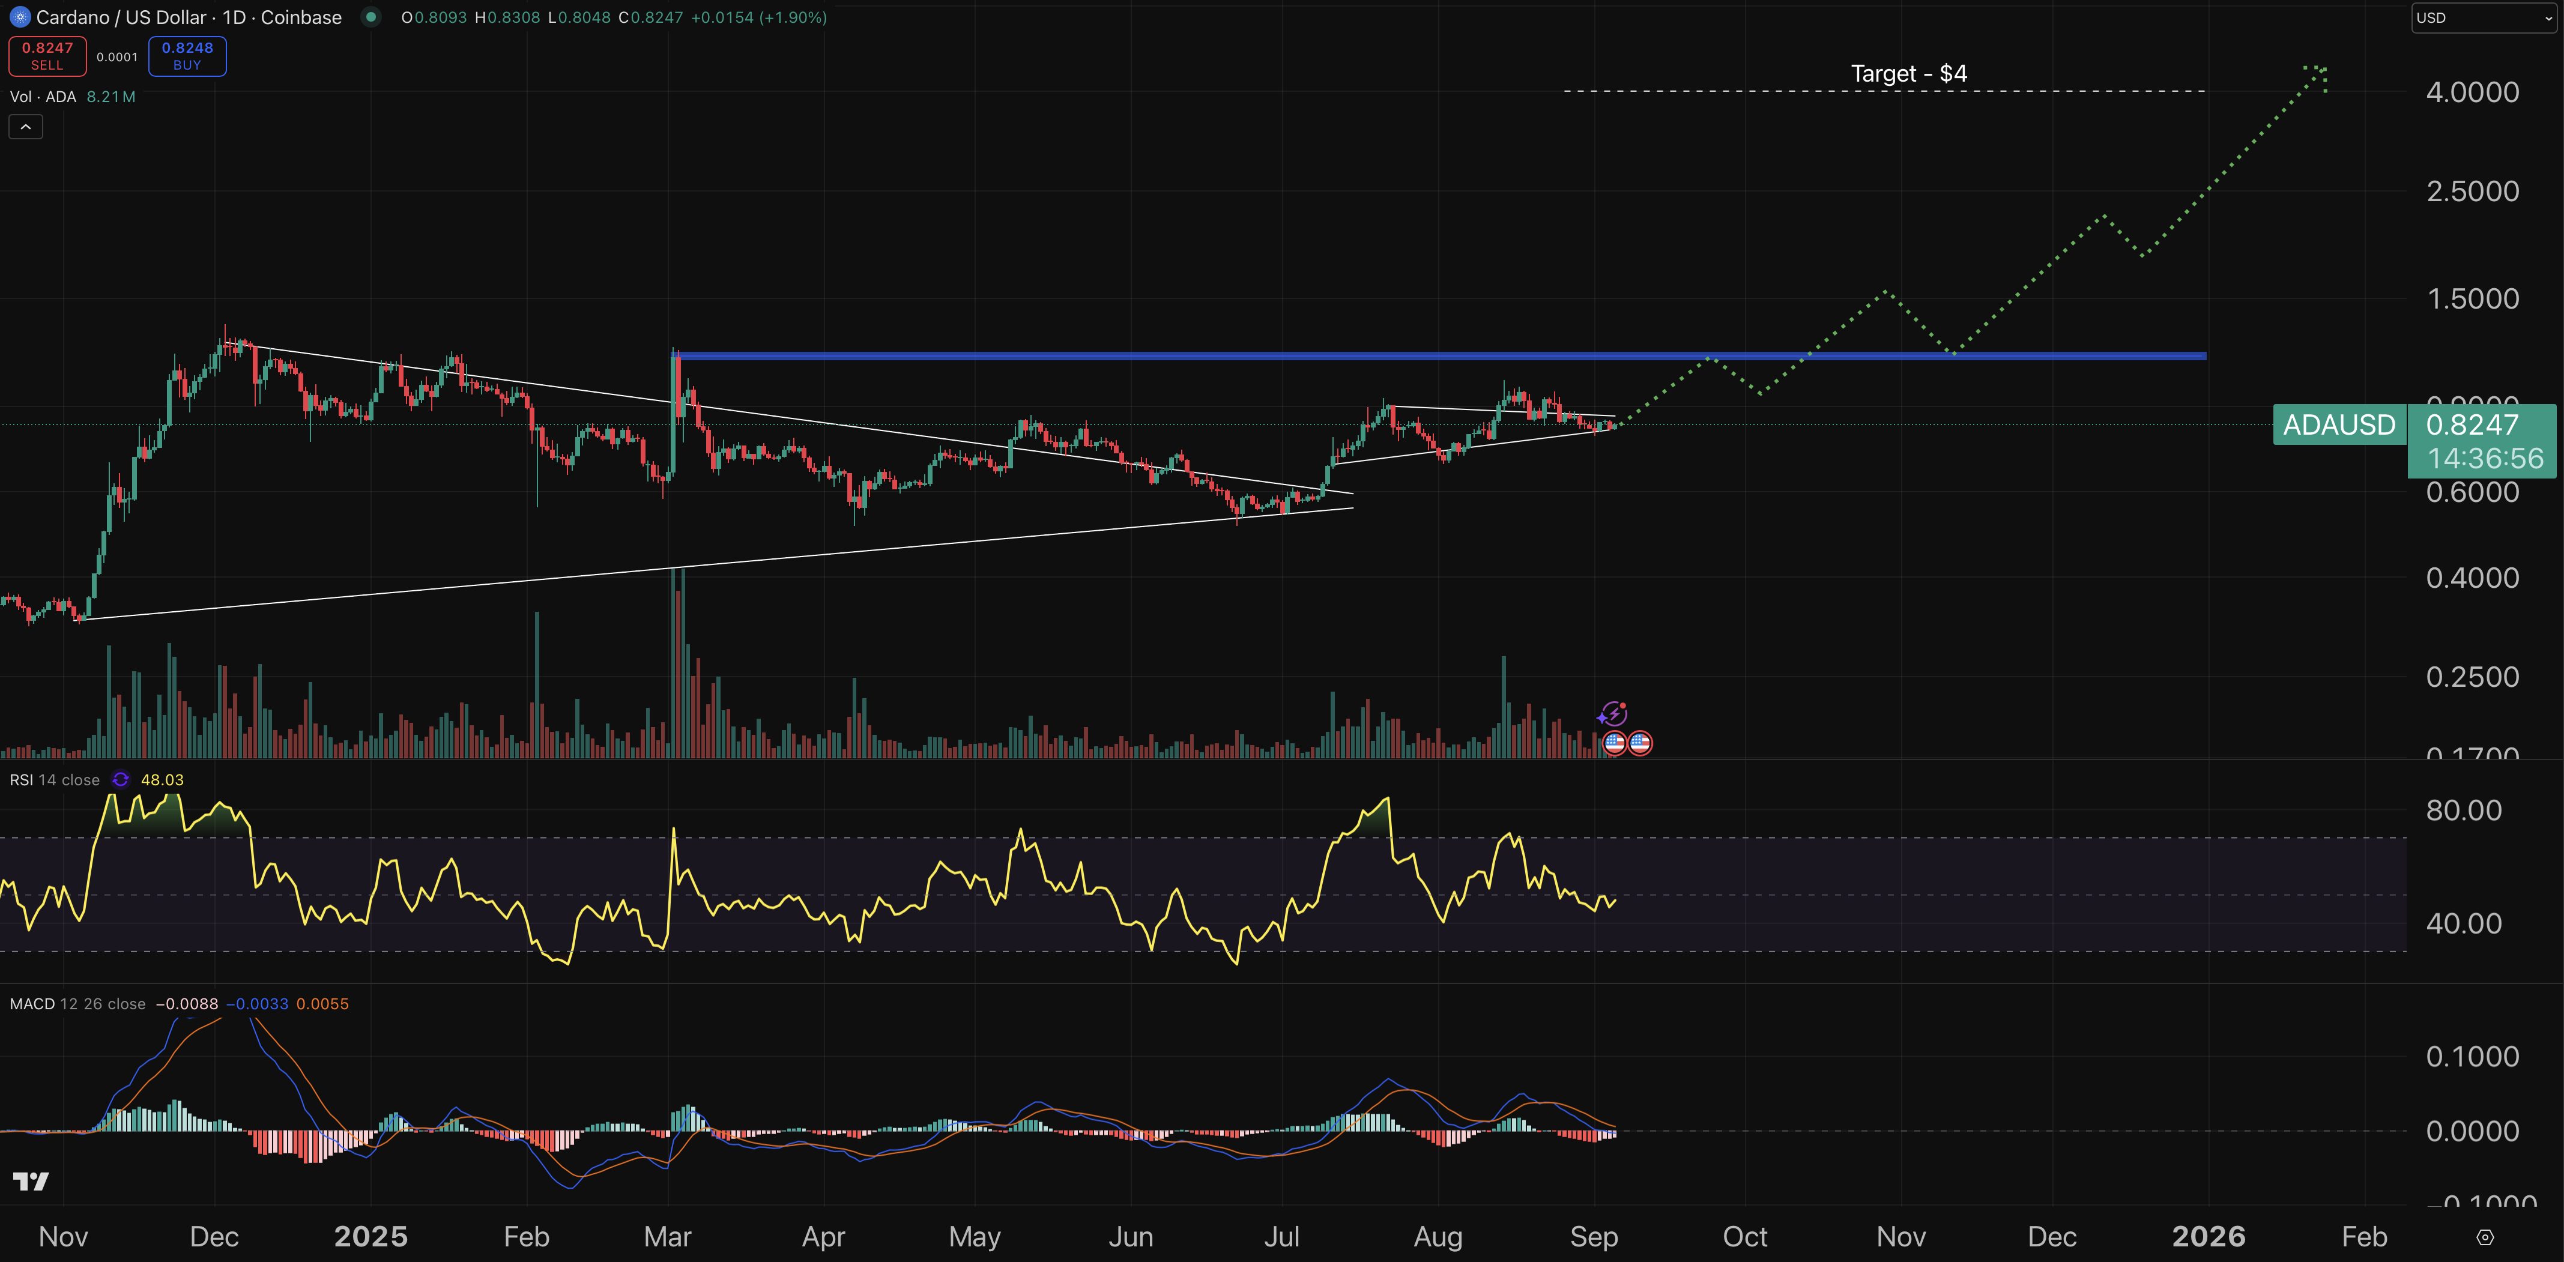Click the US flag economic event icon on chart
This screenshot has height=1262, width=2564.
(1615, 743)
